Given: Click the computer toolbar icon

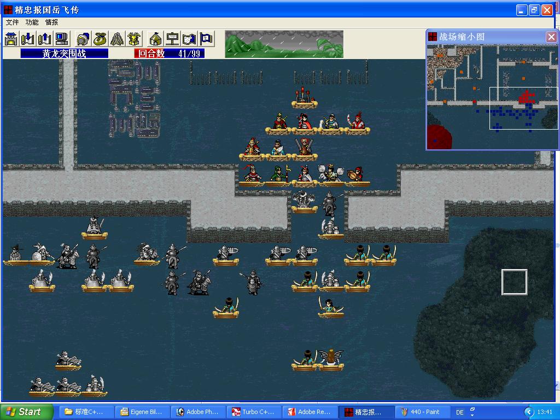Looking at the screenshot, I should coord(61,39).
